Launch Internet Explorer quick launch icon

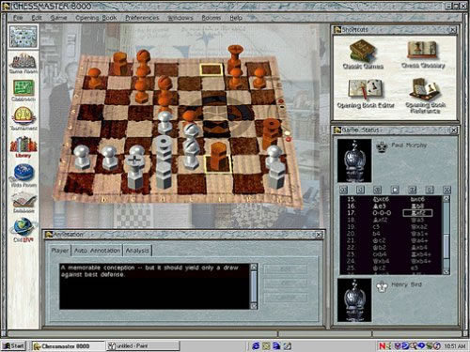(256, 345)
